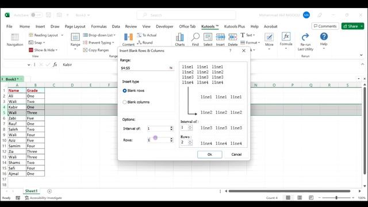Collapse the ribbon with the chevron
Screen dimensions: 368x207
click(361, 55)
